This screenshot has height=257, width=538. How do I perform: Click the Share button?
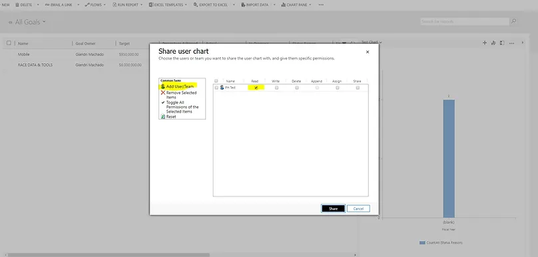[x=333, y=209]
